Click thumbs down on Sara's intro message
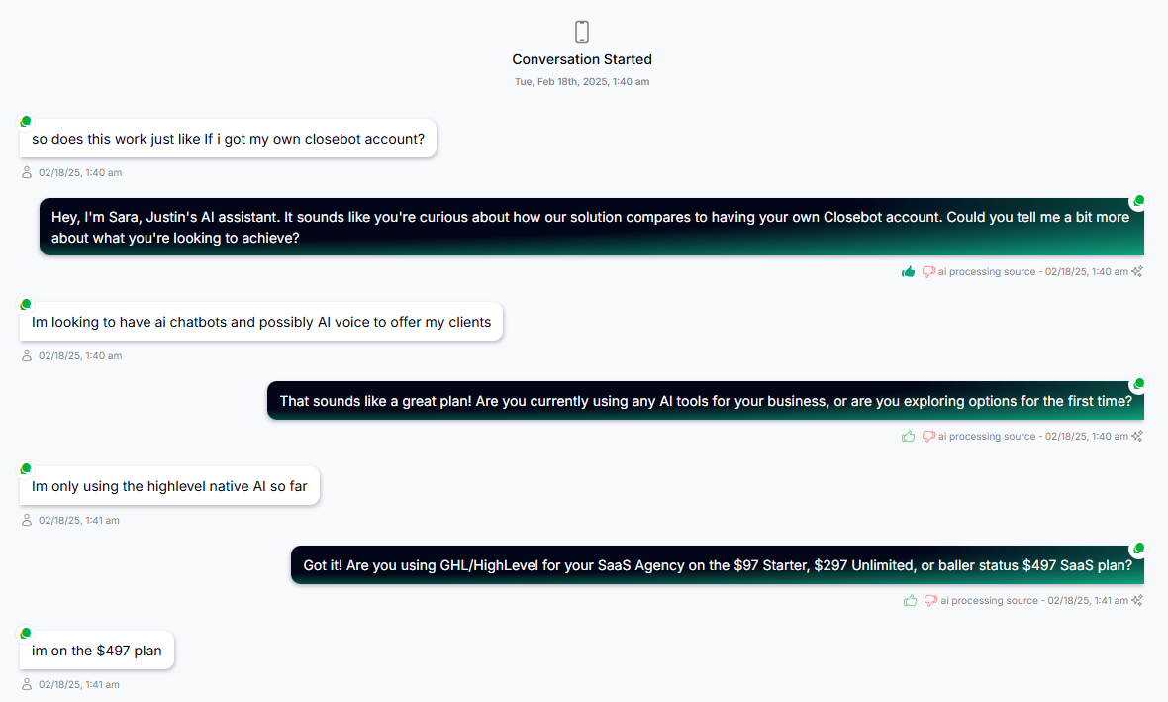 pos(928,272)
